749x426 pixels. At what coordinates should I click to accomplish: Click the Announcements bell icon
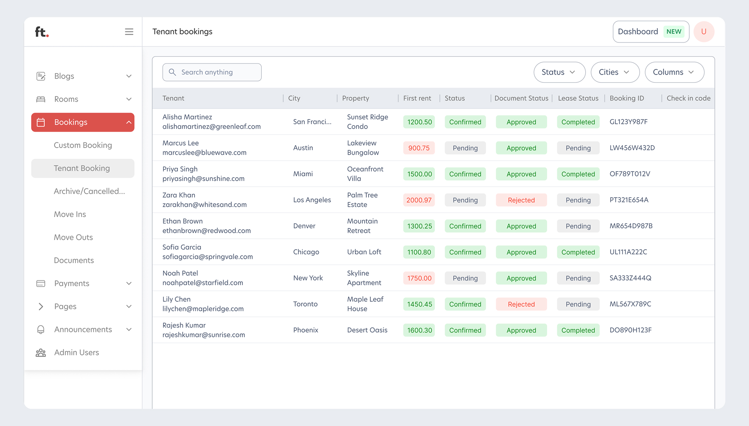tap(41, 329)
